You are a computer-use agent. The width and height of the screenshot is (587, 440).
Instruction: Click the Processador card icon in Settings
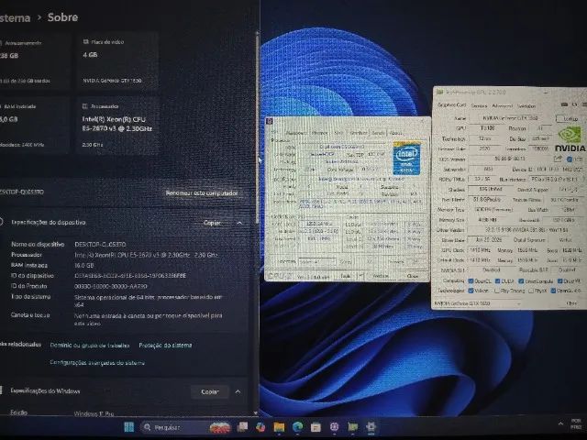(85, 106)
